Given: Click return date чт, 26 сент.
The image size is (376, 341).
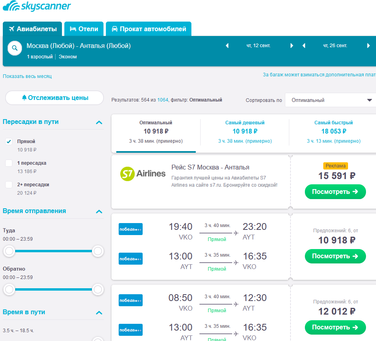Looking at the screenshot, I should tap(335, 46).
